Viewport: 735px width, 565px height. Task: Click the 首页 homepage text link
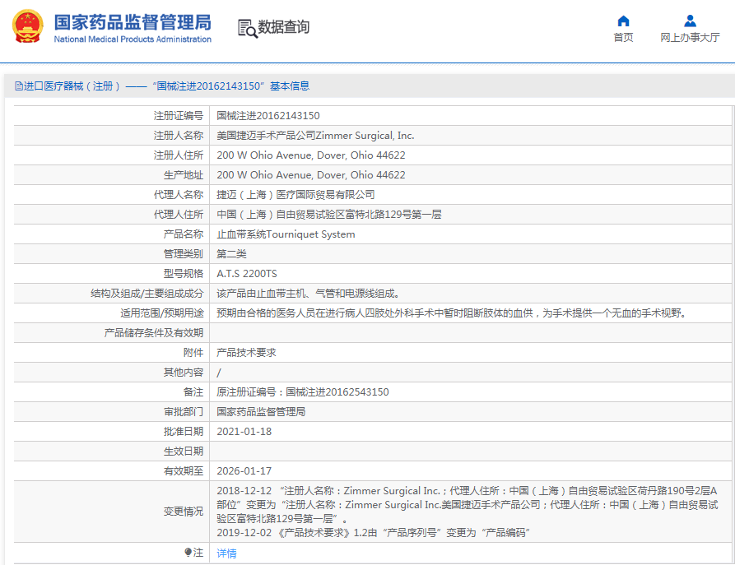pos(623,38)
